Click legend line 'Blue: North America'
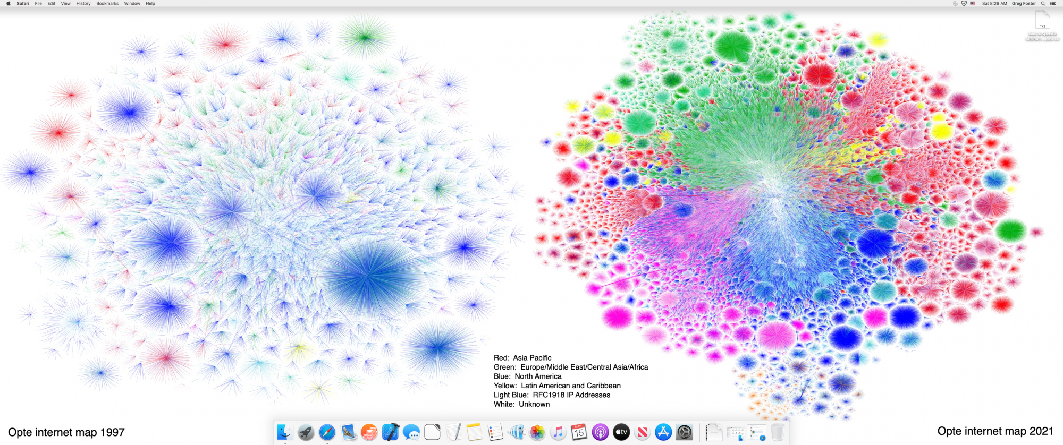 tap(528, 376)
